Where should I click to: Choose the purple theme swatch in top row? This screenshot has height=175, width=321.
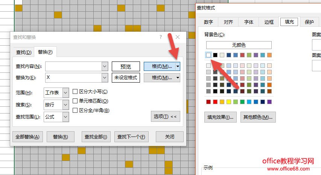coord(256,55)
